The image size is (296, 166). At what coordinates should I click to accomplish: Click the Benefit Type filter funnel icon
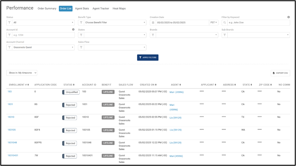pos(81,23)
